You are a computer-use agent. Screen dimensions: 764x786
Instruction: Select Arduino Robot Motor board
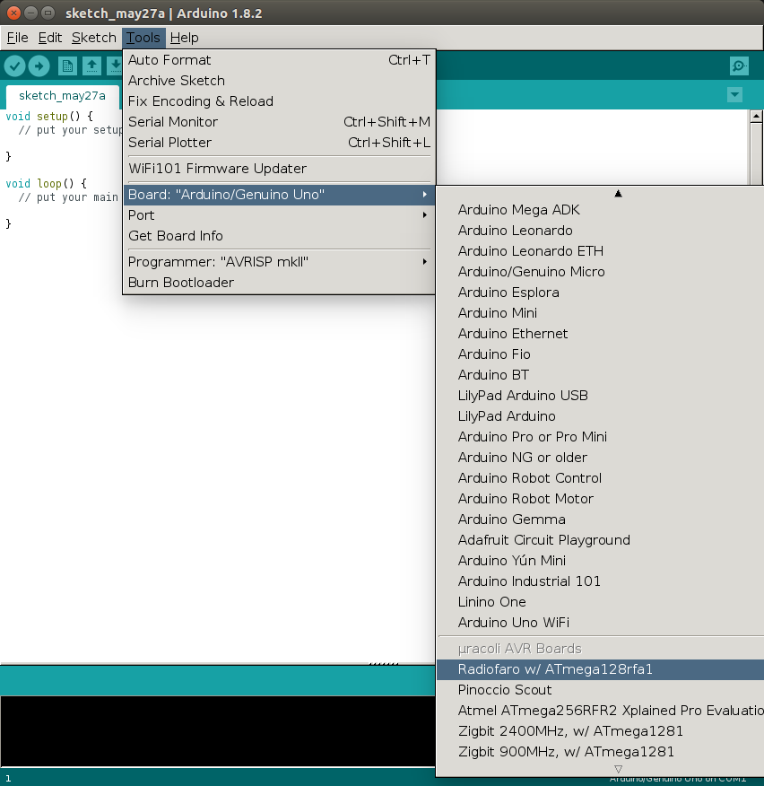600,498
